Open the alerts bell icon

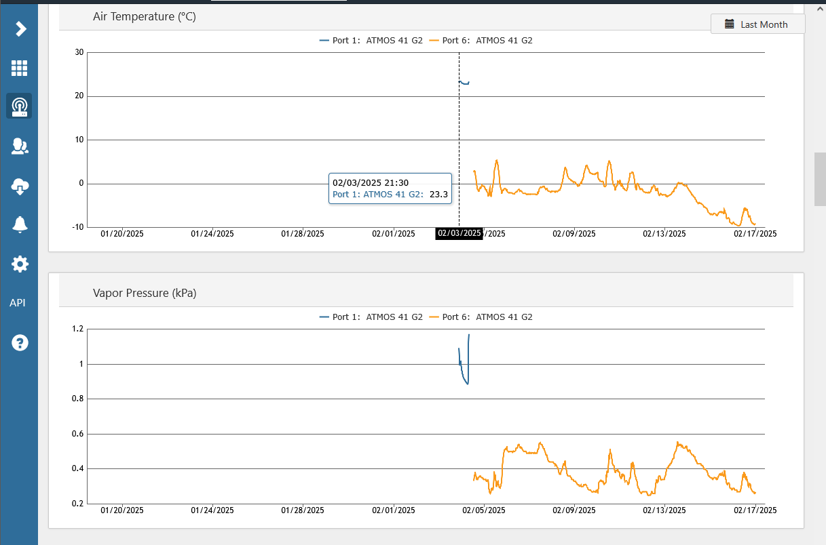click(x=20, y=224)
